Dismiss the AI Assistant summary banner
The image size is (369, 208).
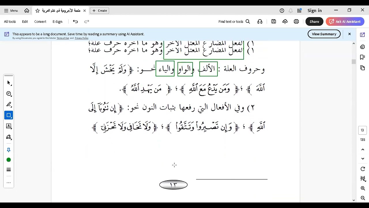pos(349,34)
